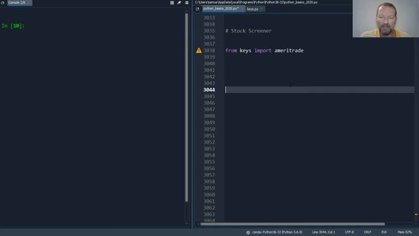This screenshot has height=236, width=419.
Task: Click the conda Python 3.6.9 interpreter status
Action: 277,232
